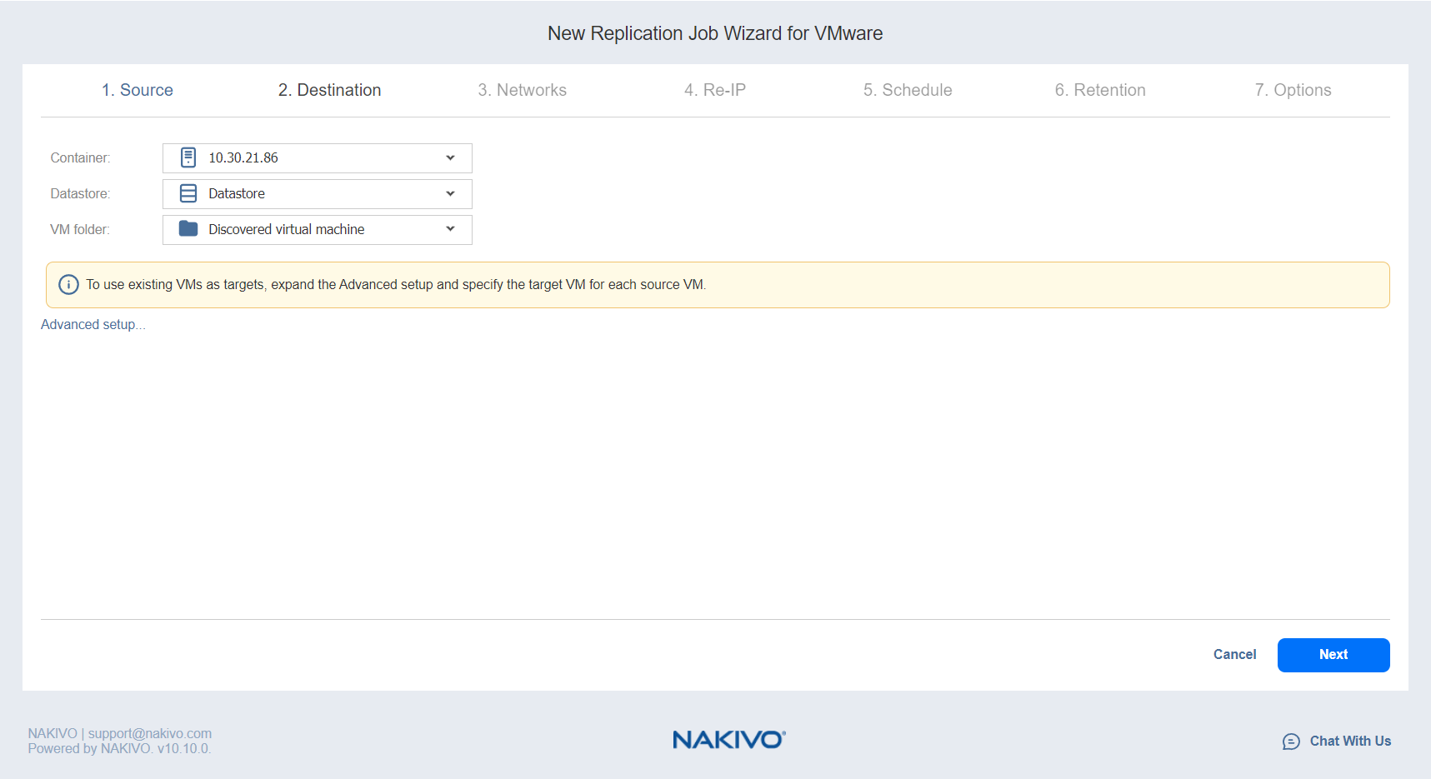Click the datastore icon in Datastore field
Viewport: 1431px width, 779px height.
click(x=188, y=193)
